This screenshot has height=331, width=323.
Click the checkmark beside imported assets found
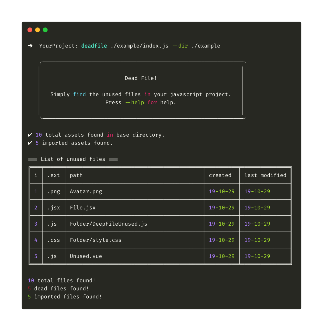tap(30, 143)
